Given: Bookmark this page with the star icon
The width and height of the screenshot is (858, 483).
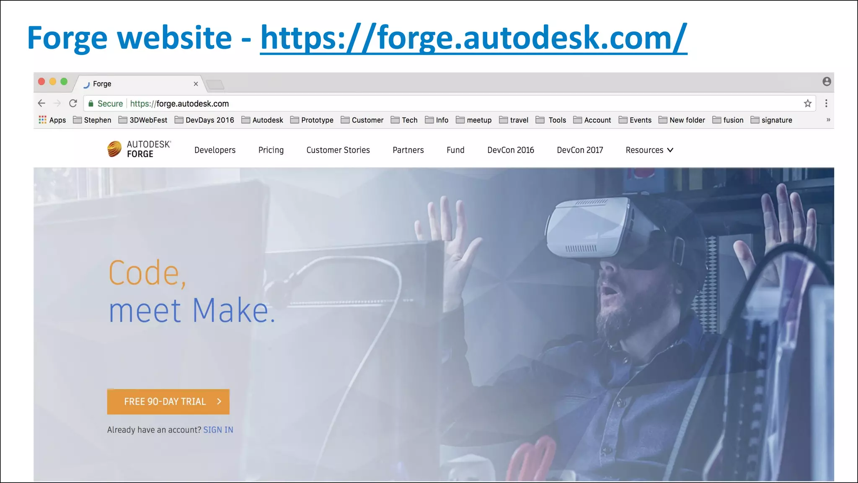Looking at the screenshot, I should pos(808,104).
